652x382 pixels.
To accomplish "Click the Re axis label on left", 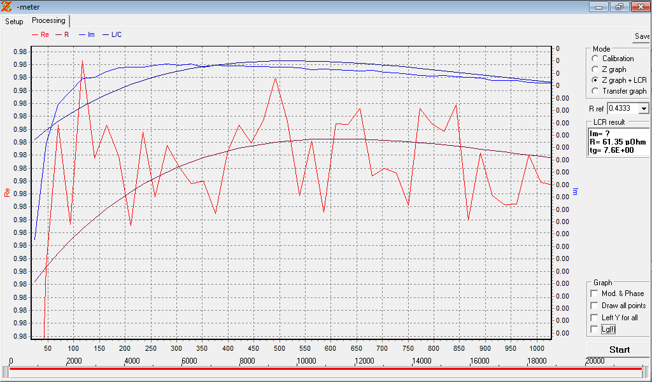I will pyautogui.click(x=7, y=192).
